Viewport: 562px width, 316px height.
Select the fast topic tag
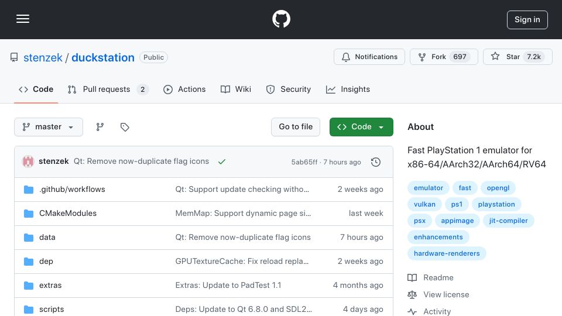coord(465,188)
